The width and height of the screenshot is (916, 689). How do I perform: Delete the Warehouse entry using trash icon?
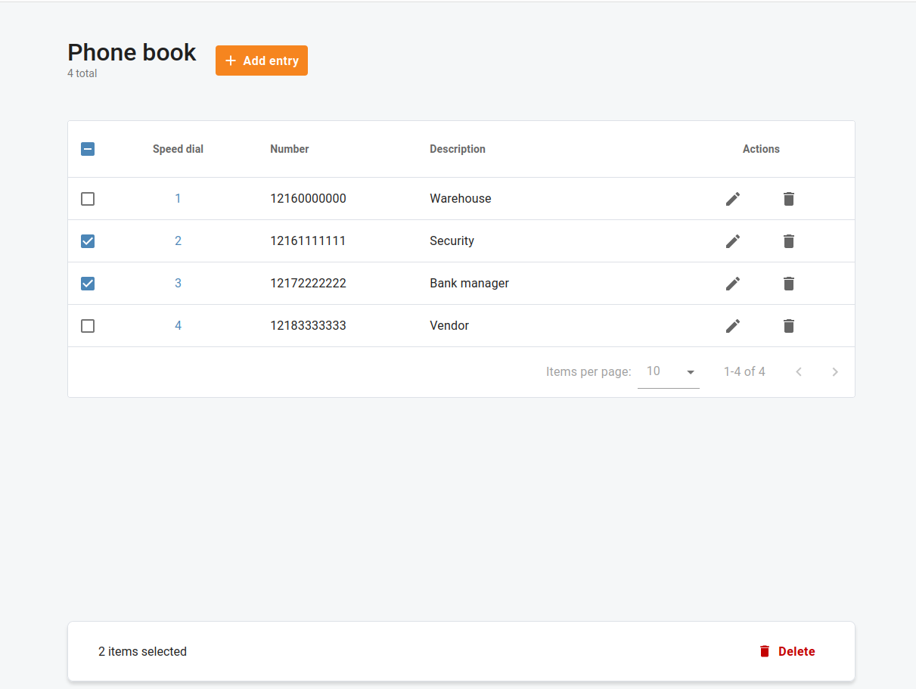coord(788,199)
